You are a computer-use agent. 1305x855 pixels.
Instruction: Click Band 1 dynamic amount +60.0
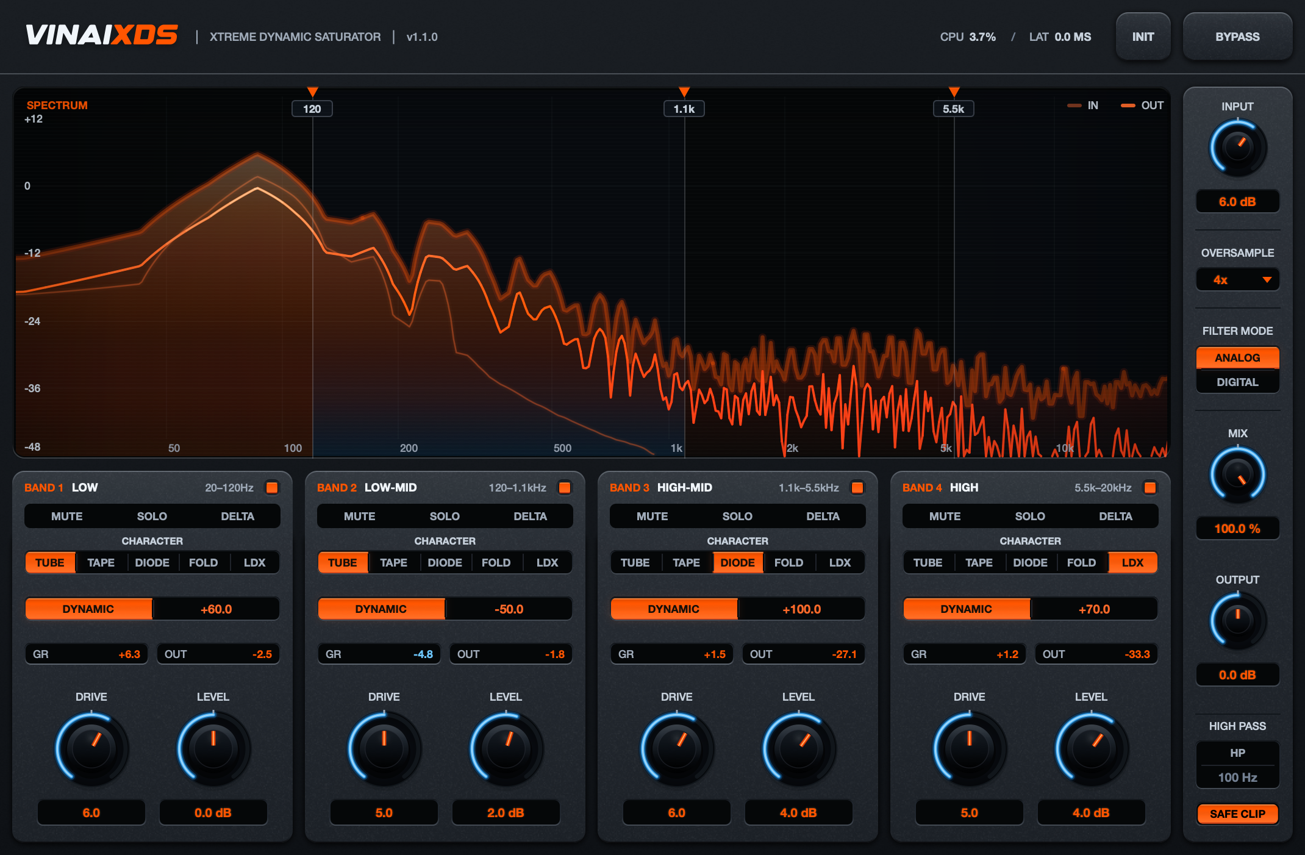pos(216,609)
